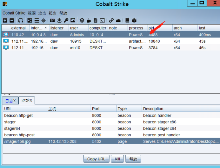Sort sites by the 主机 column header
Image resolution: width=220 pixels, height=168 pixels.
tap(69, 109)
